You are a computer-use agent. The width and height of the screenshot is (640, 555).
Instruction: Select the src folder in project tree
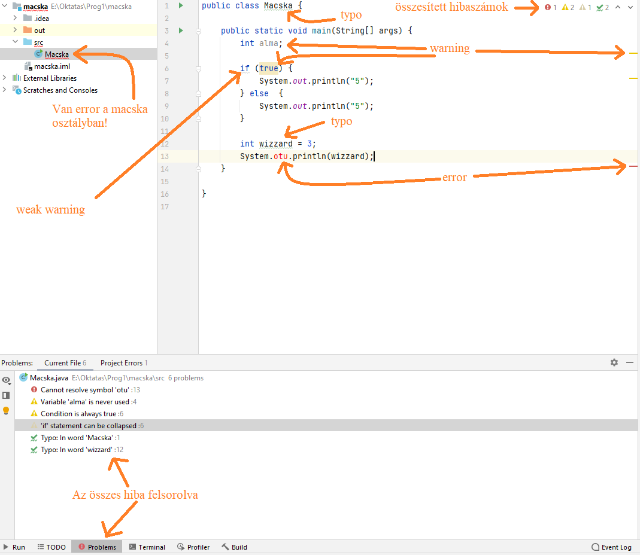coord(78,42)
